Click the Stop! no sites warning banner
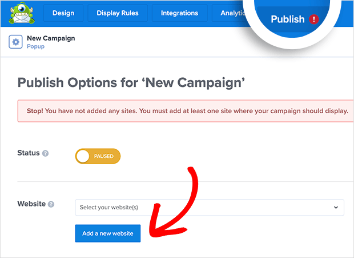 (186, 111)
